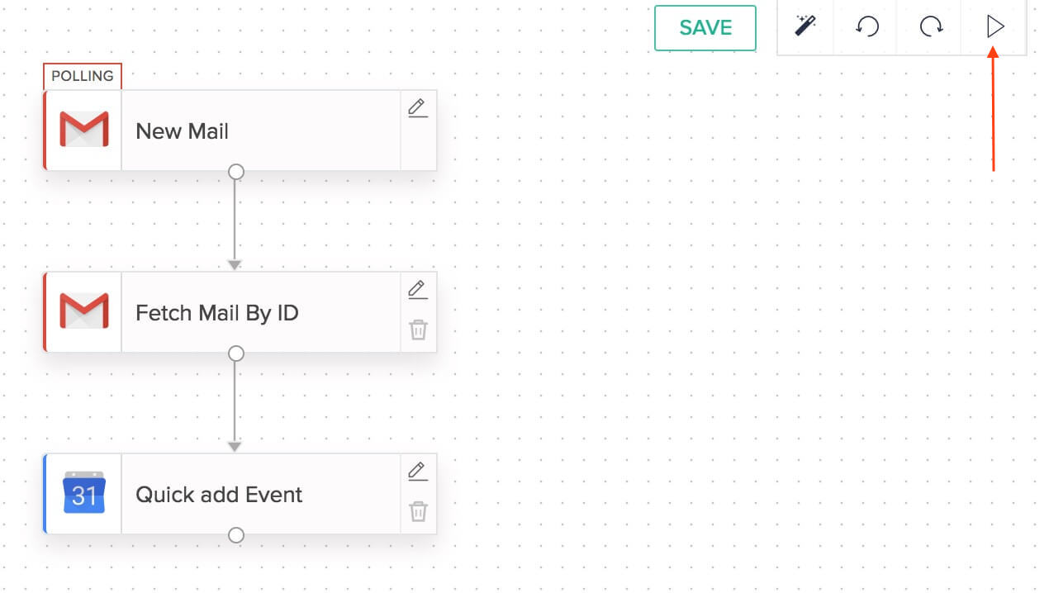The height and width of the screenshot is (593, 1049).
Task: Click the magic wand auto-arrange icon
Action: coord(805,26)
